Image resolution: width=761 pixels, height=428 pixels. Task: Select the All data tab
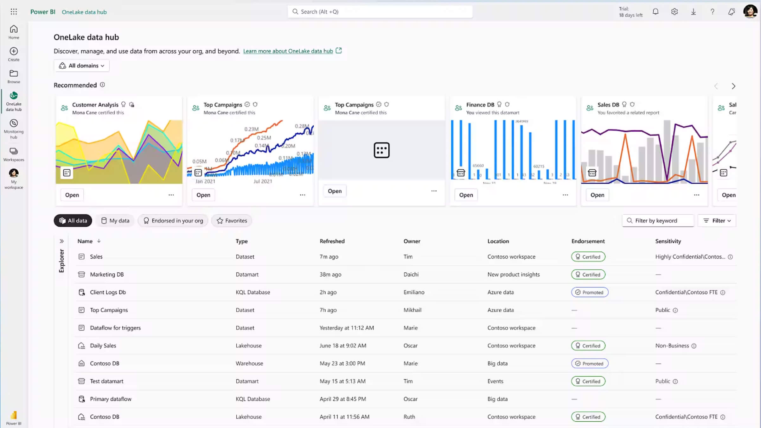pyautogui.click(x=73, y=220)
